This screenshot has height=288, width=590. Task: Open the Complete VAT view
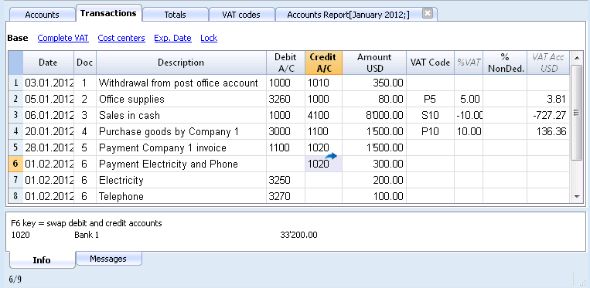pos(63,38)
